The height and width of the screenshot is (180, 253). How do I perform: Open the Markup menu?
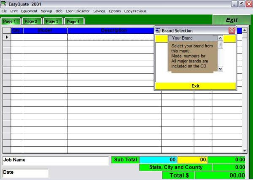(x=46, y=11)
